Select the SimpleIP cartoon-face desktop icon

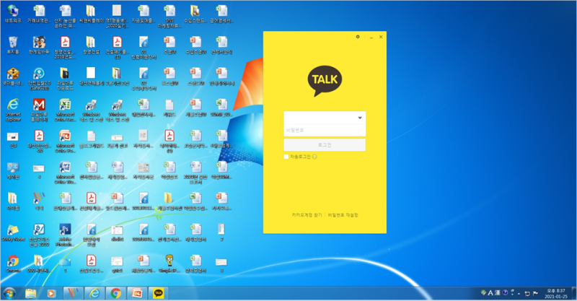(169, 263)
